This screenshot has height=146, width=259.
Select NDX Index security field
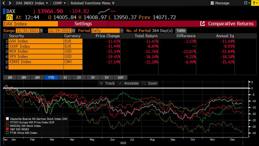pyautogui.click(x=36, y=51)
